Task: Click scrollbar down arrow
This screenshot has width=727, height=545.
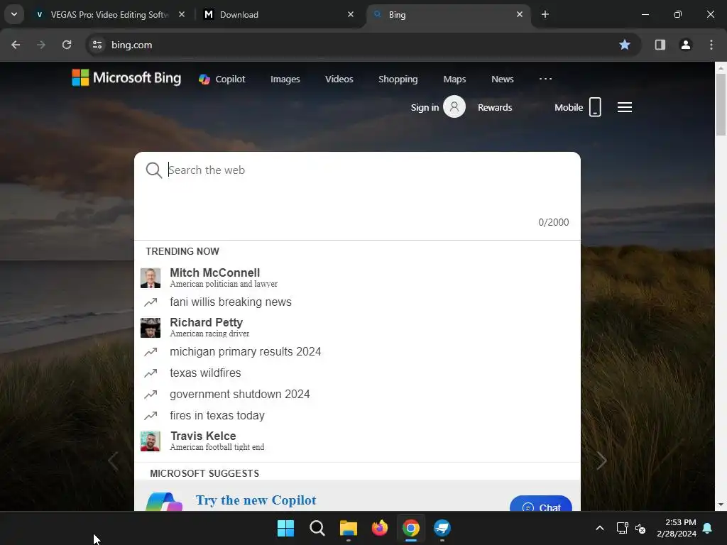Action: 721,505
